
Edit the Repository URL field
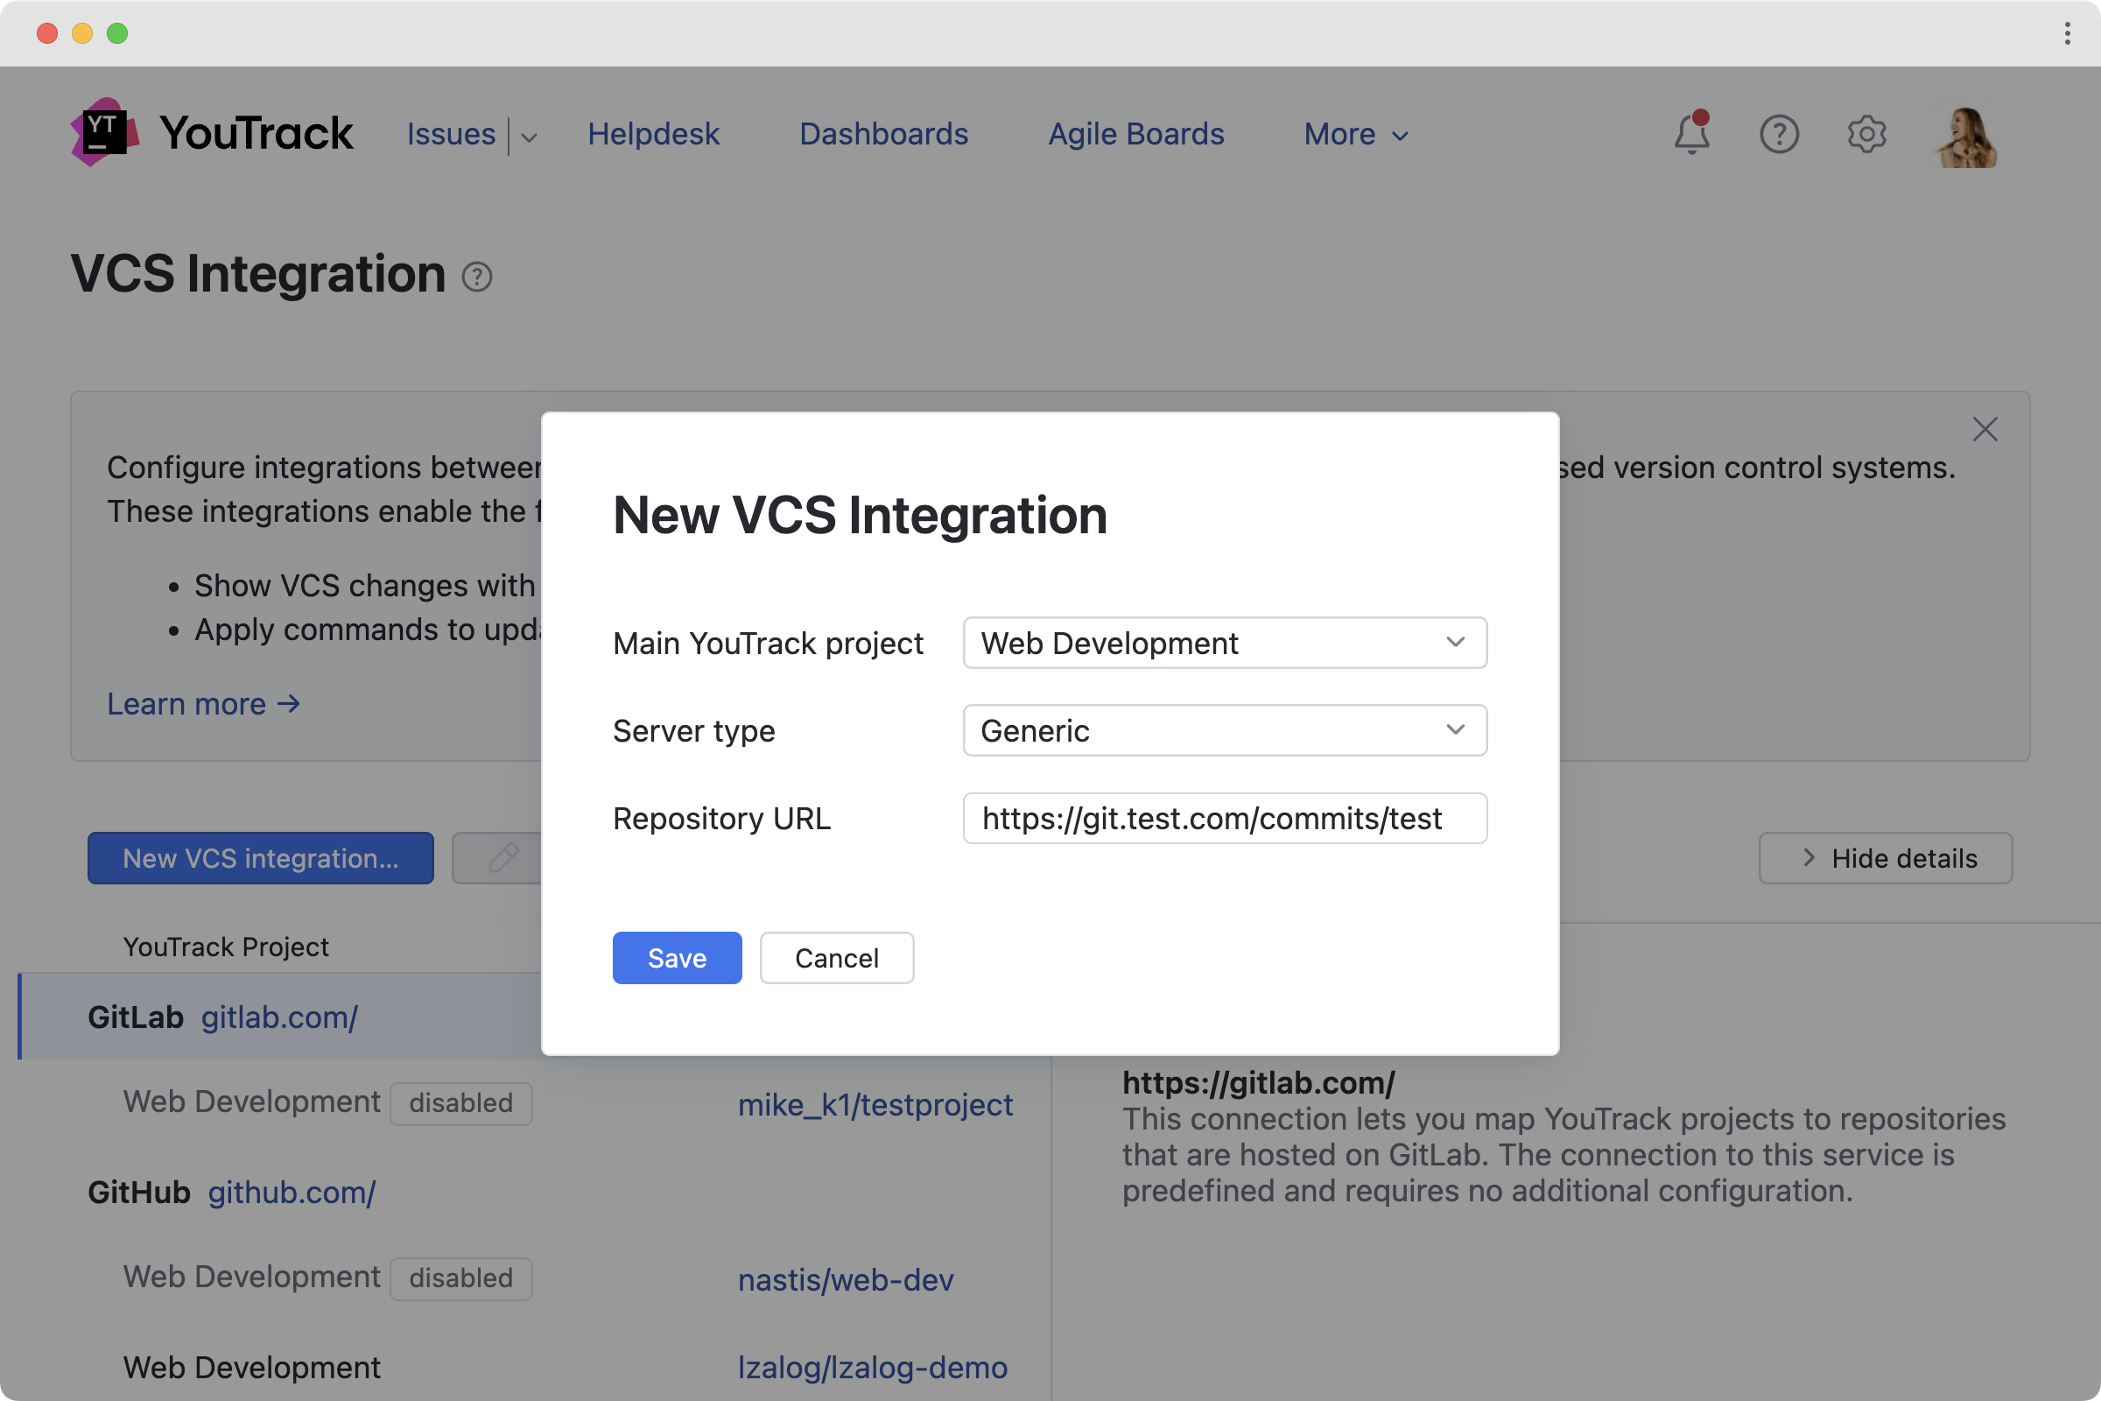pos(1224,818)
